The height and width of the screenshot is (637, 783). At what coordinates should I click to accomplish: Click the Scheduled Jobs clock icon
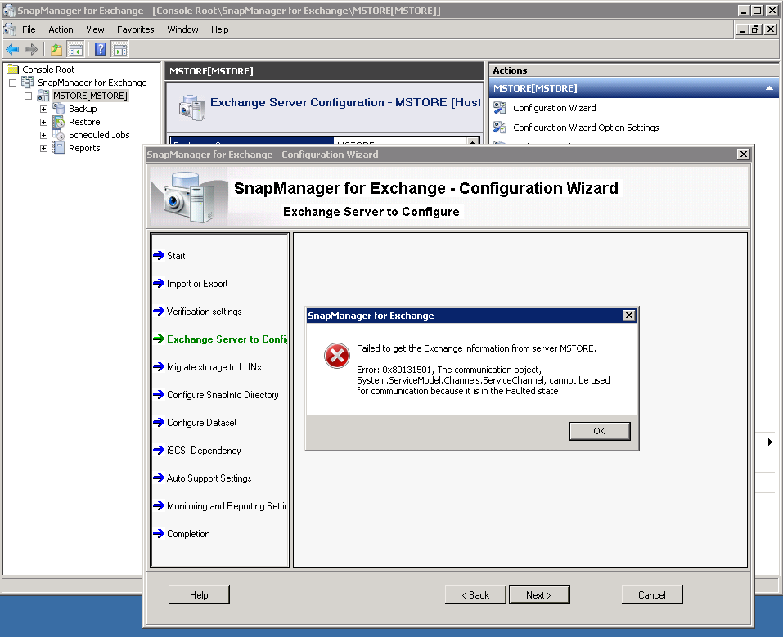pyautogui.click(x=59, y=135)
